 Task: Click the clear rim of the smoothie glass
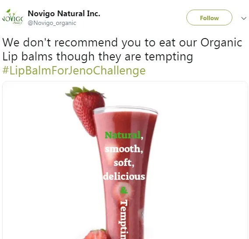(126, 110)
